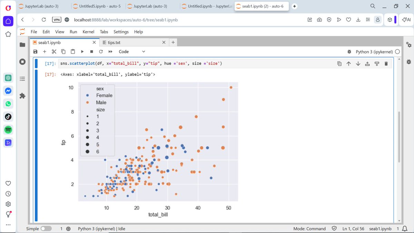Interrupt the kernel with the stop icon
The height and width of the screenshot is (233, 414).
click(91, 51)
